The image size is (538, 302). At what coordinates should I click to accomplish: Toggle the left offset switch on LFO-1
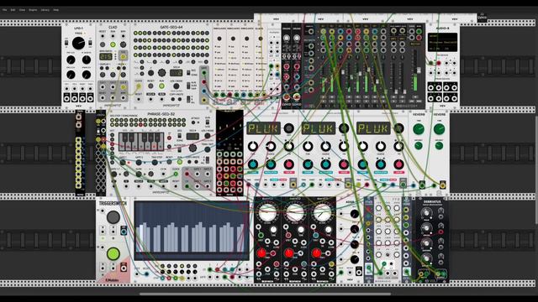pos(66,43)
